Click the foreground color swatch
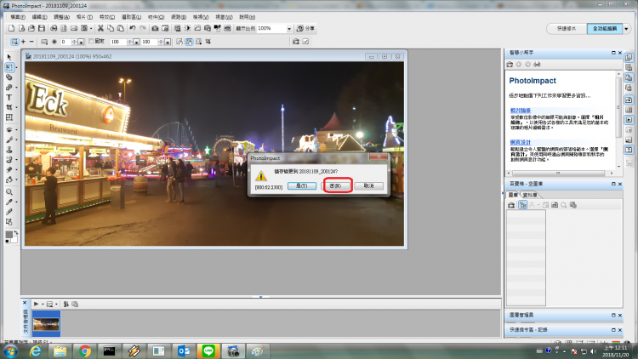638x359 pixels. [9, 235]
